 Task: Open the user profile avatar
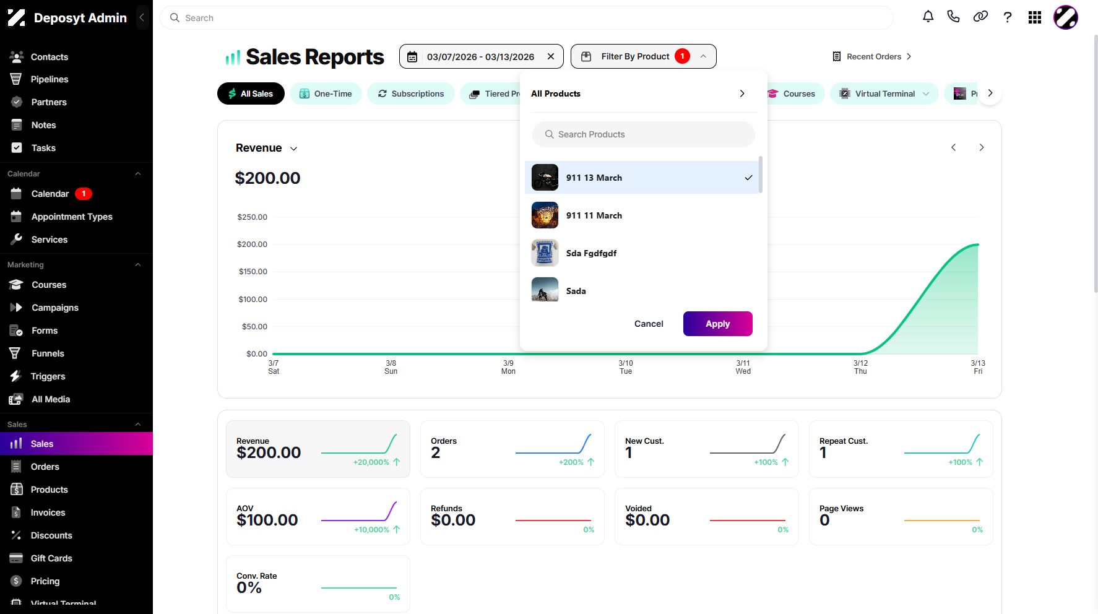coord(1066,17)
